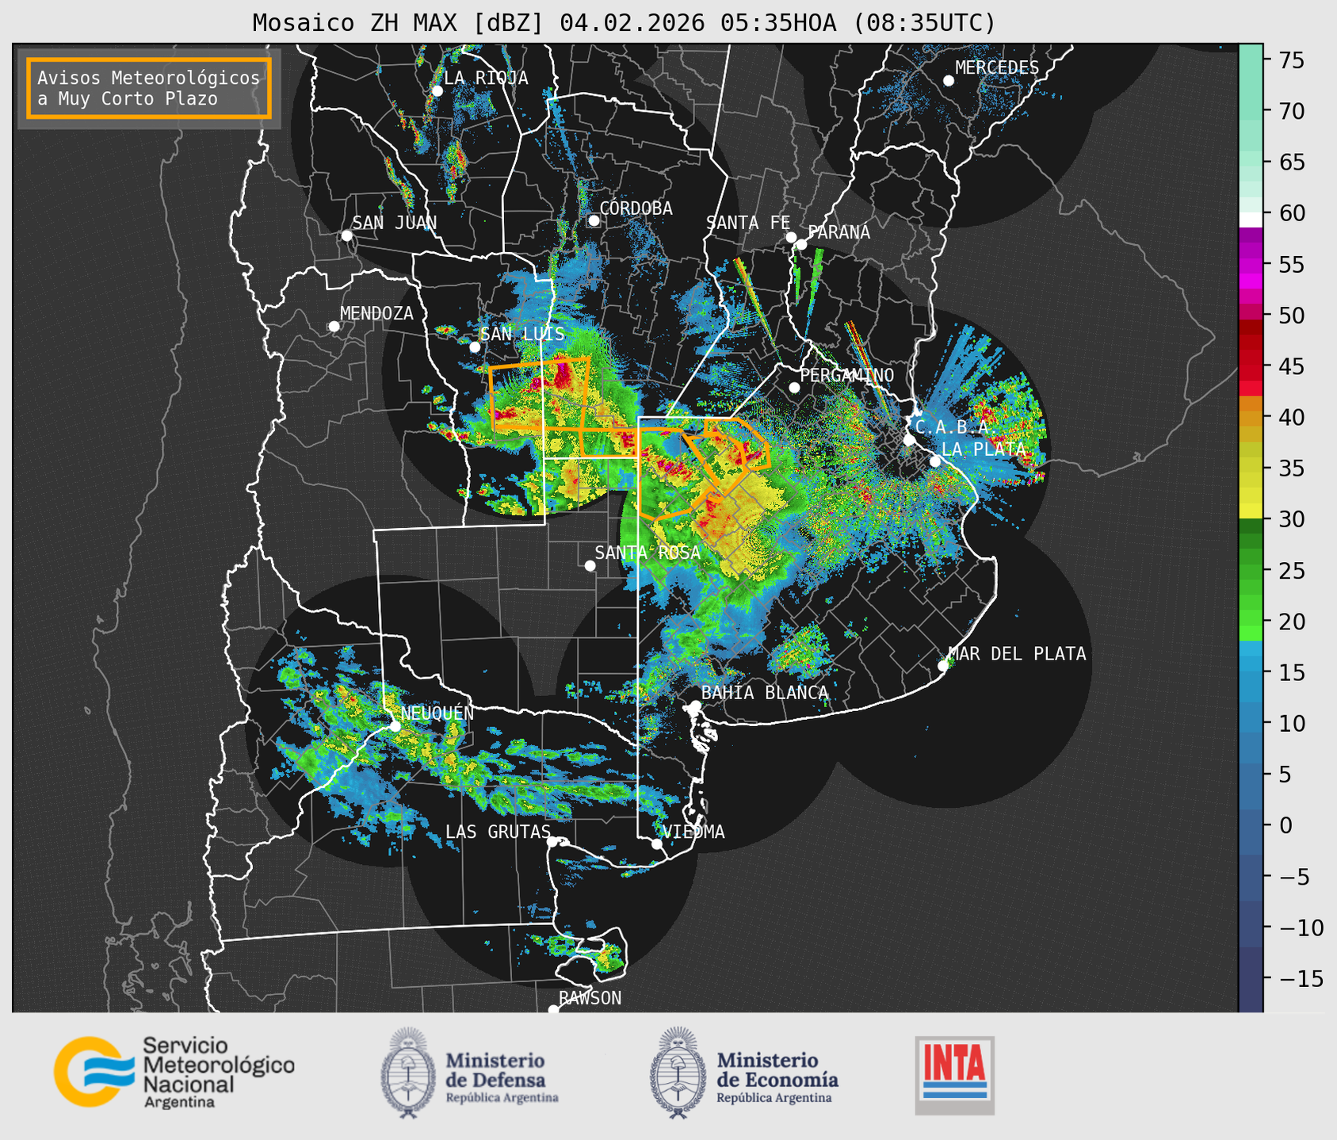Click the RAWSON city label
The height and width of the screenshot is (1140, 1337).
click(590, 998)
